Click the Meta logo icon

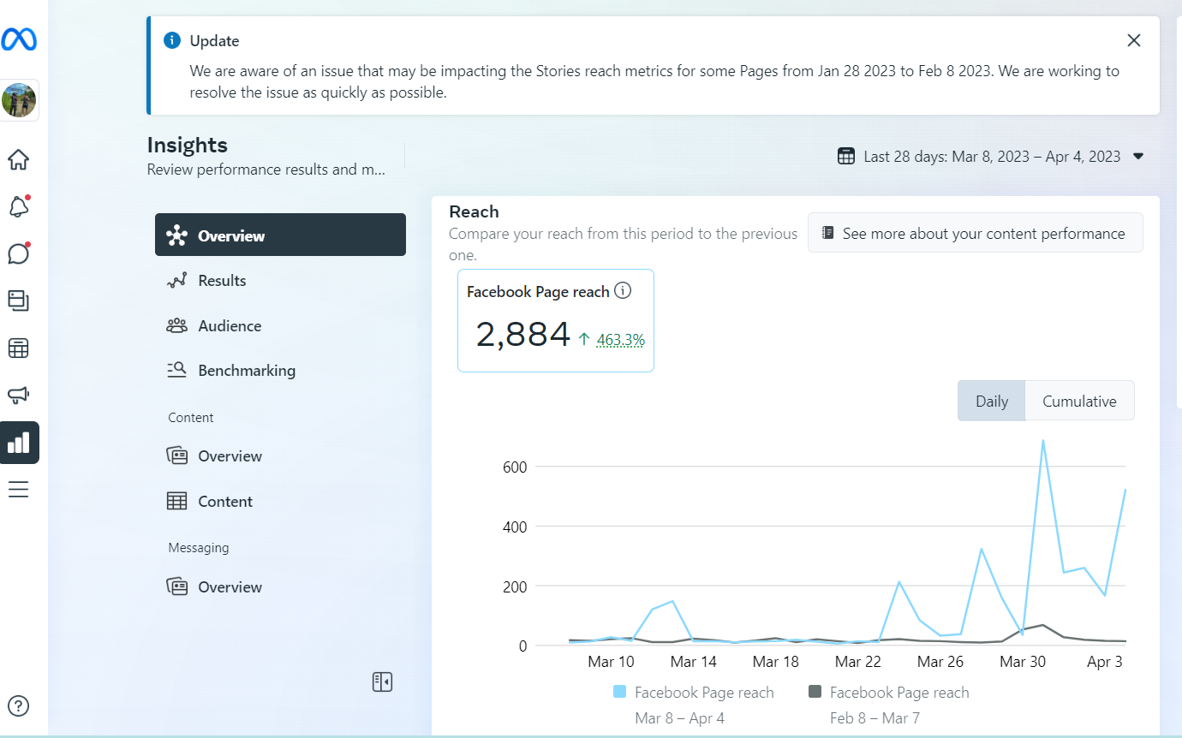(18, 40)
